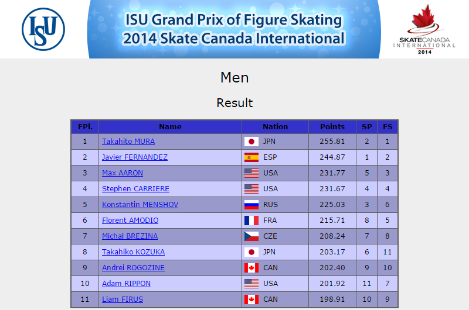Image resolution: width=469 pixels, height=310 pixels.
Task: Click the Canadian flag beside Andrei ROGOZINE
Action: coord(252,268)
